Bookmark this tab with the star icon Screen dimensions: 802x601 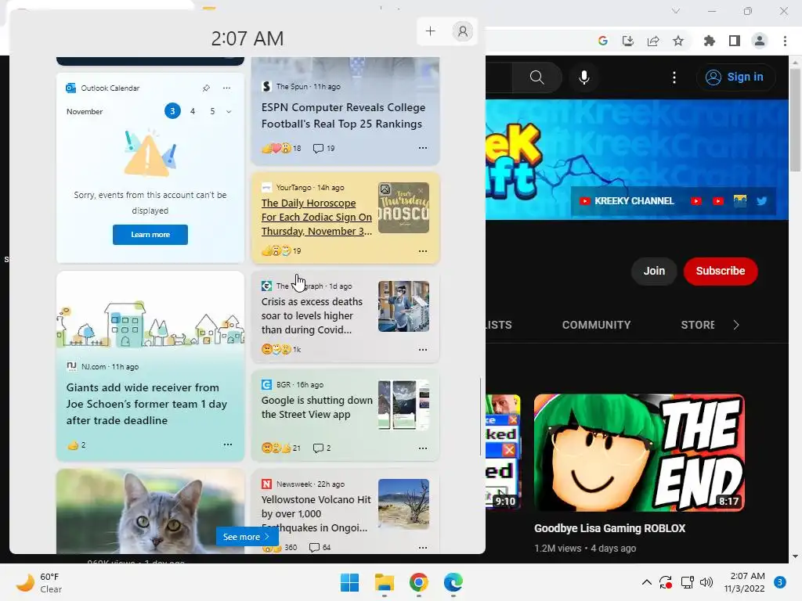tap(678, 41)
